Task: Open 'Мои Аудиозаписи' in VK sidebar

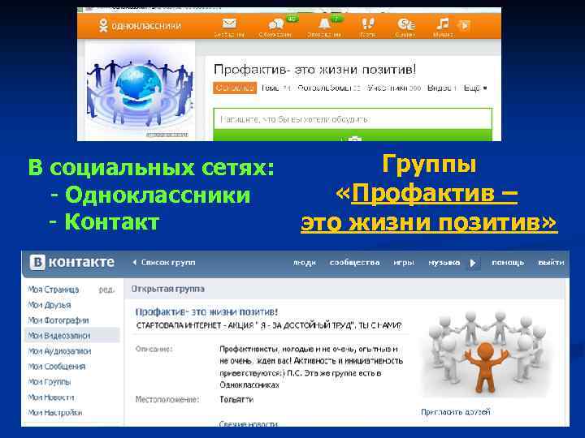Action: point(59,351)
